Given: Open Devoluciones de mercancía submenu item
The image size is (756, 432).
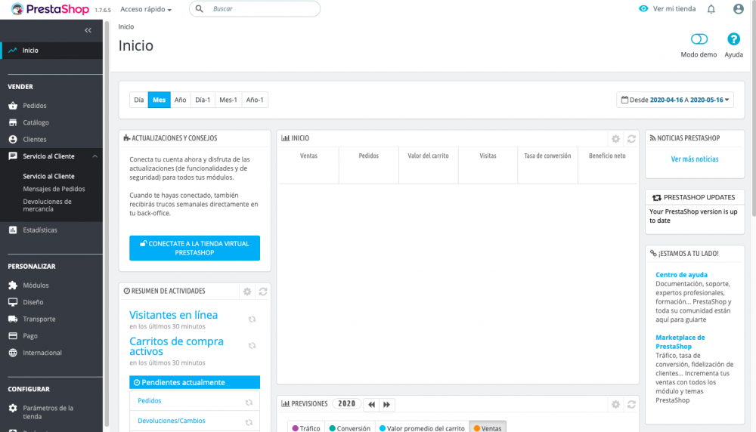Looking at the screenshot, I should coord(47,205).
